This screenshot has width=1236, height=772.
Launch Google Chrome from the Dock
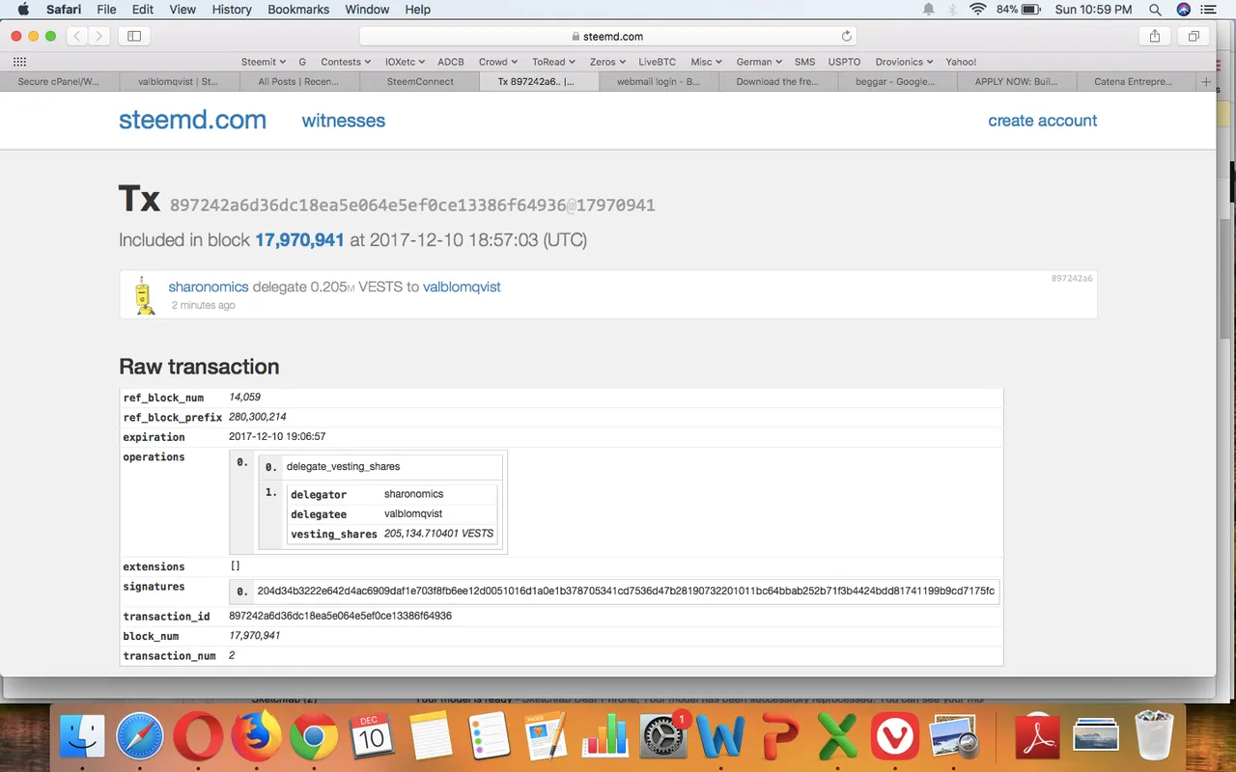[x=313, y=738]
